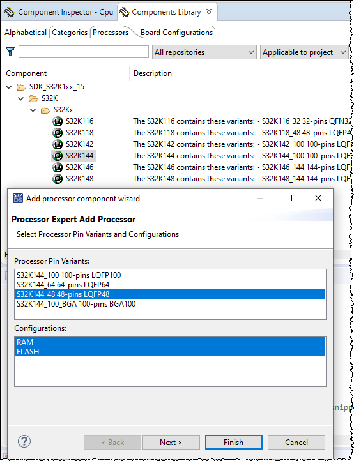
Task: Select the S32K146 tree item label
Action: click(79, 167)
